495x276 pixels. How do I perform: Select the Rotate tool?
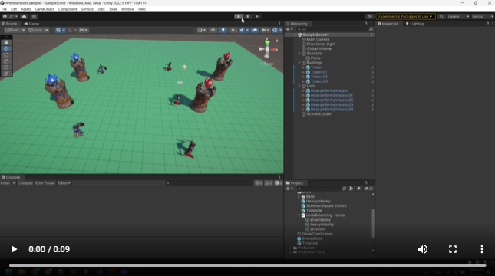(x=6, y=55)
